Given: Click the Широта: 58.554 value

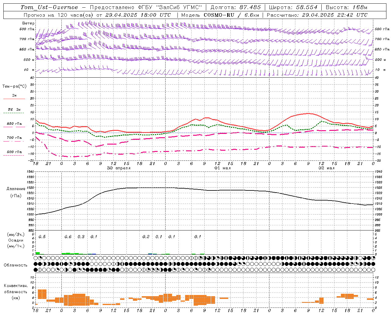Looking at the screenshot, I should [x=293, y=7].
